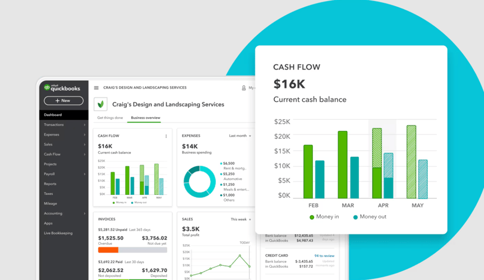Click the $3,692.22 Paid invoices text
Image resolution: width=484 pixels, height=280 pixels.
click(x=110, y=262)
